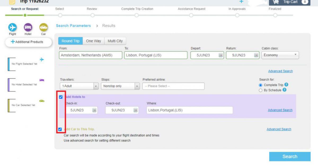318x166 pixels.
Task: Click the From airport input field
Action: [x=90, y=55]
